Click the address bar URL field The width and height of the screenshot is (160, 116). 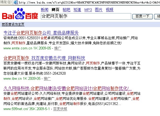(x=89, y=2)
